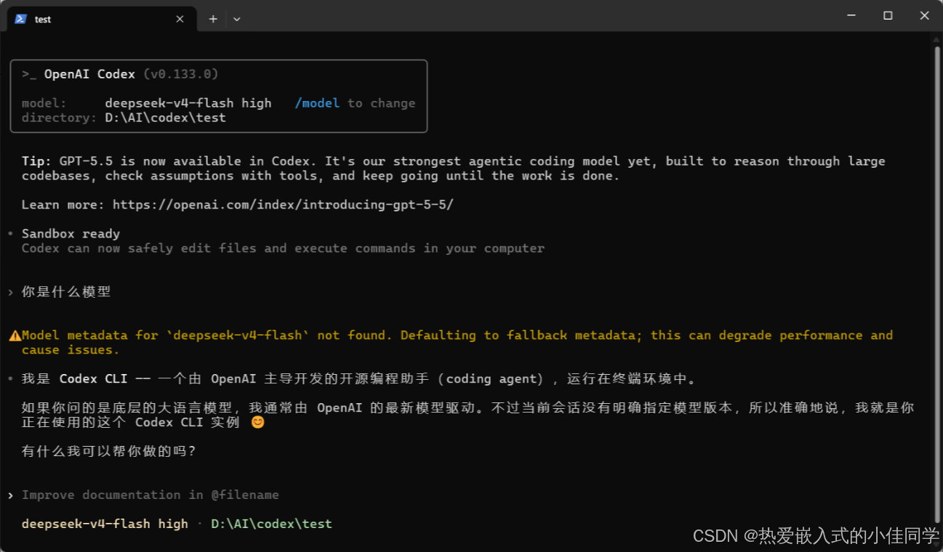The width and height of the screenshot is (943, 552).
Task: Click the "/model" command text
Action: tap(317, 103)
